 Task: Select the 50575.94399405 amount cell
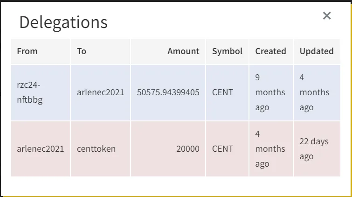click(x=168, y=92)
